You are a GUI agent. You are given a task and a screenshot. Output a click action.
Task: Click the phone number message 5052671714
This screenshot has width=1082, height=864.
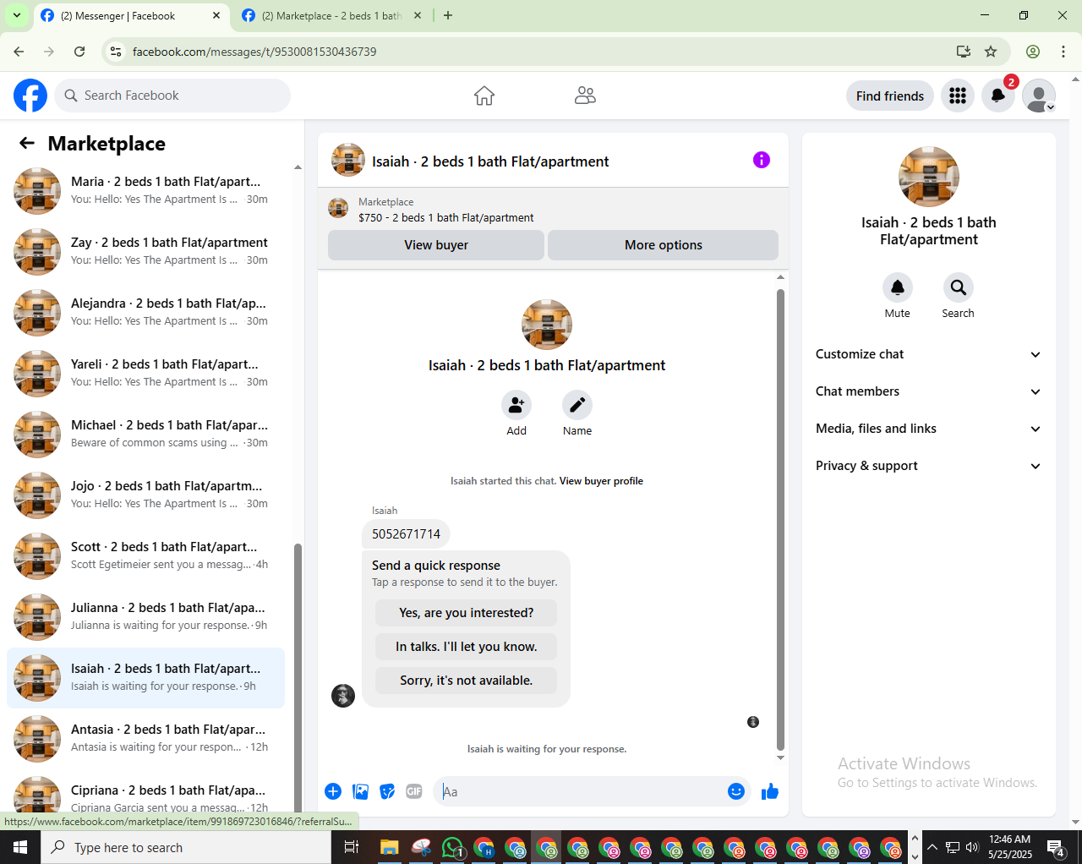[x=406, y=534]
